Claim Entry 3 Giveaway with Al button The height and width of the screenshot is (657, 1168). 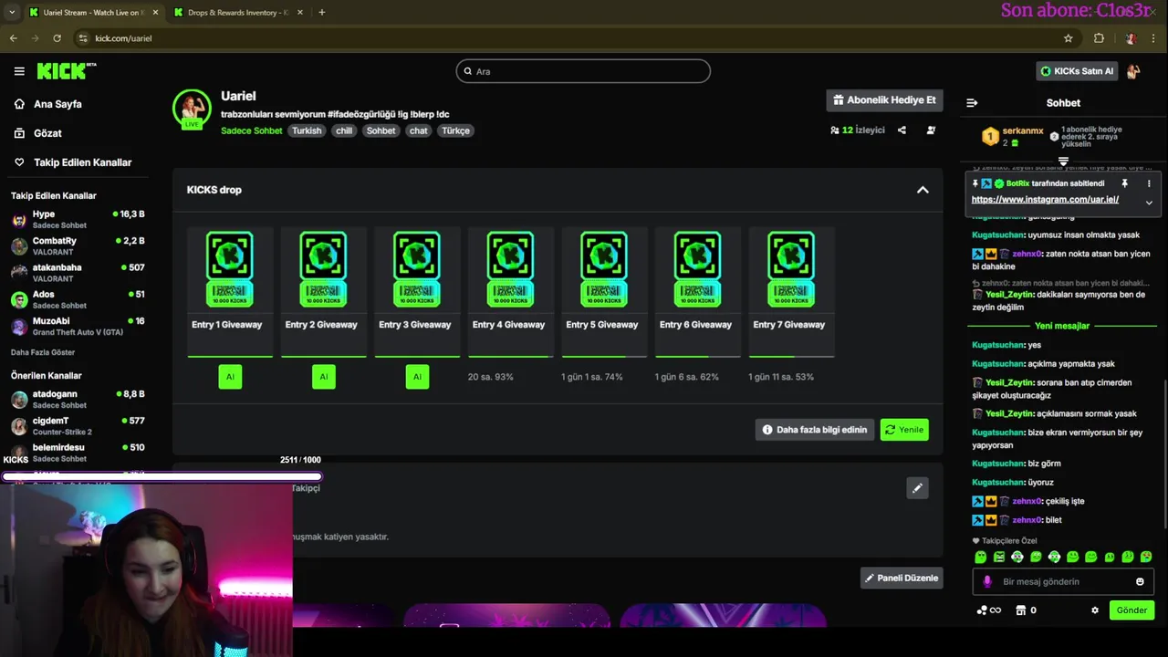coord(417,377)
